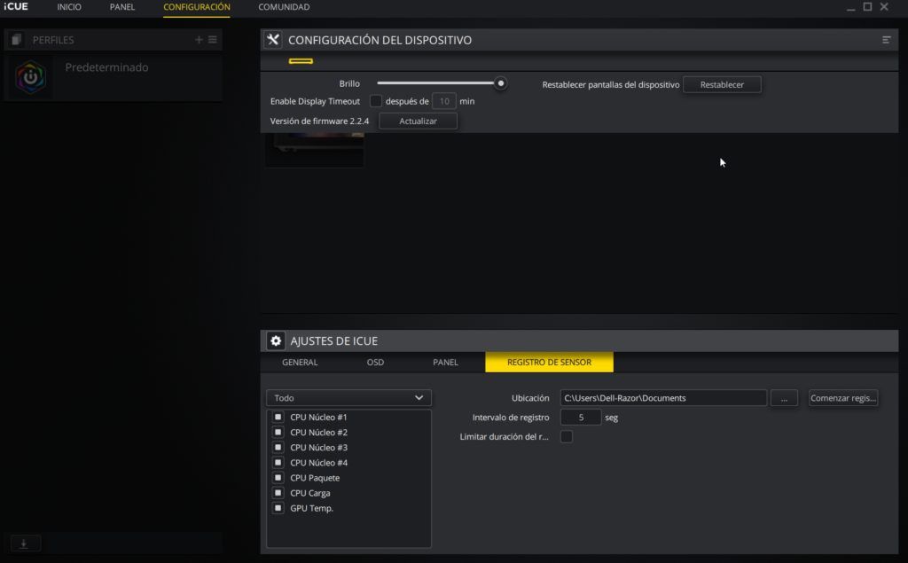Enable the Display Timeout checkbox
The image size is (908, 563).
point(376,101)
